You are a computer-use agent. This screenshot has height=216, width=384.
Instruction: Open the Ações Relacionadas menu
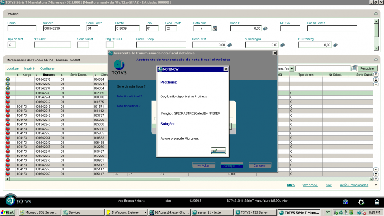pos(354,185)
